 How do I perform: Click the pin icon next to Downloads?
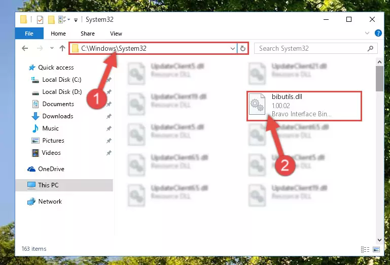point(109,116)
